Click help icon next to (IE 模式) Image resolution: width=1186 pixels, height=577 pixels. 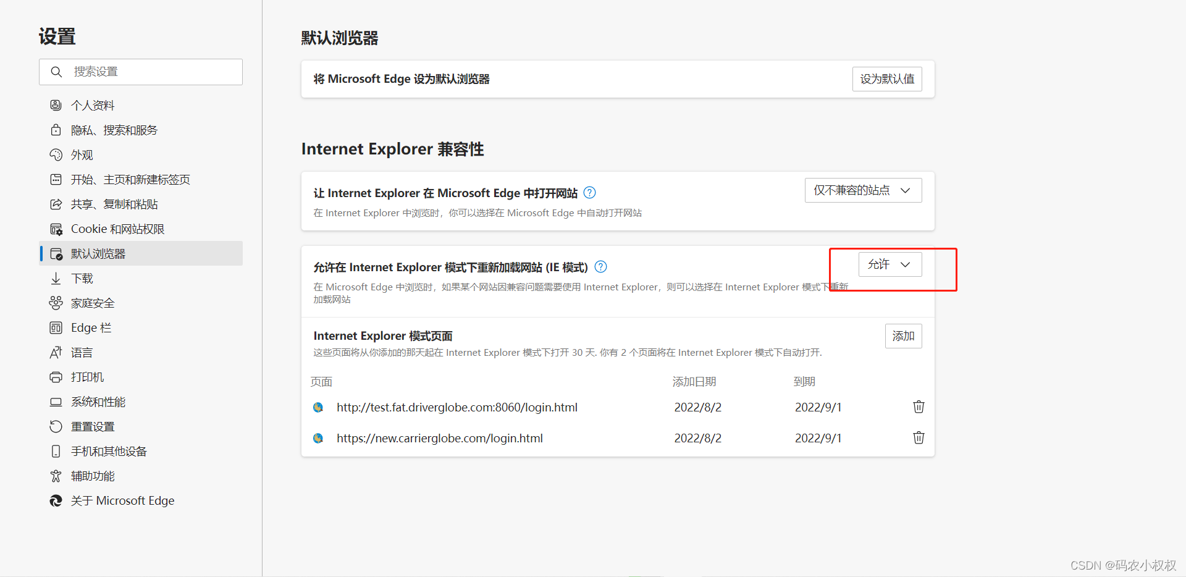(x=600, y=267)
